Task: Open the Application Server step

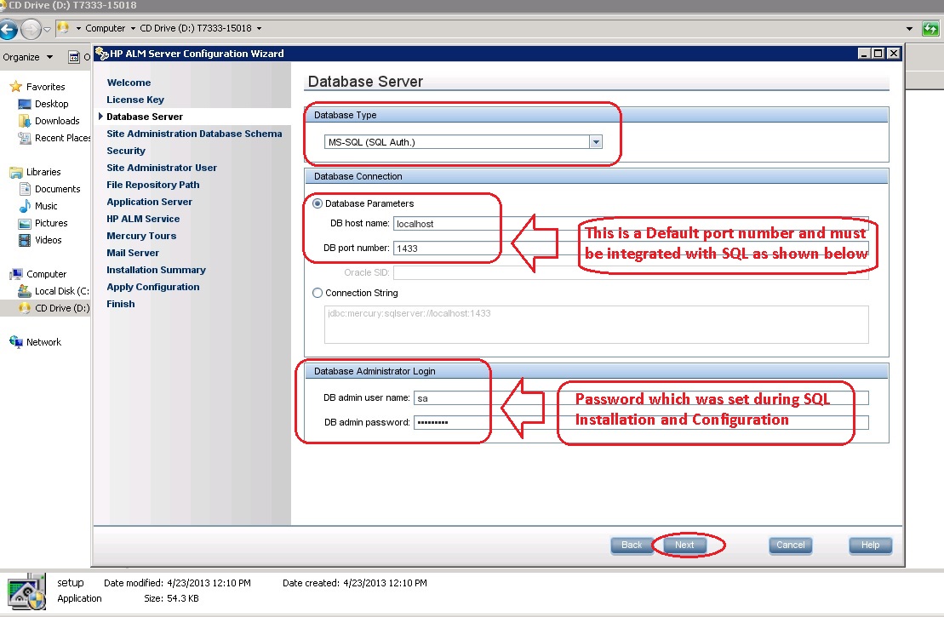Action: click(x=149, y=202)
